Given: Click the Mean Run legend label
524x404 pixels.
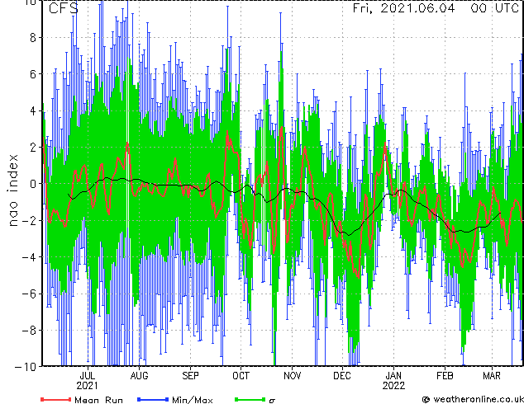Looking at the screenshot, I should coord(98,400).
